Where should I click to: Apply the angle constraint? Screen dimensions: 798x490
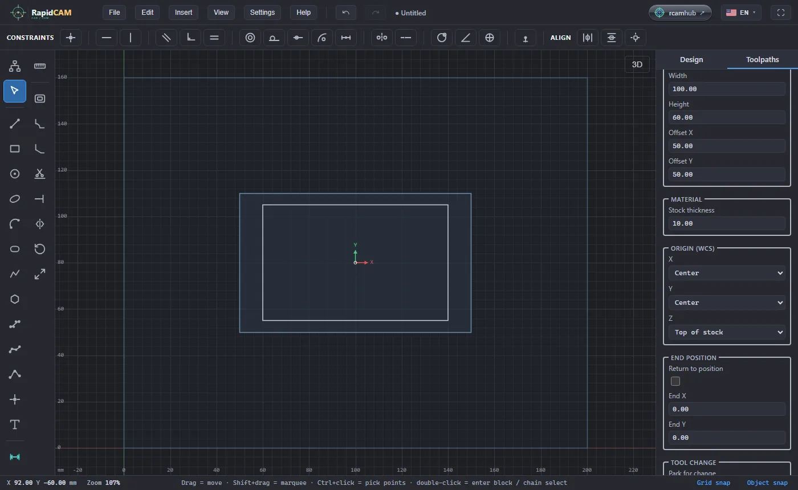click(x=466, y=38)
